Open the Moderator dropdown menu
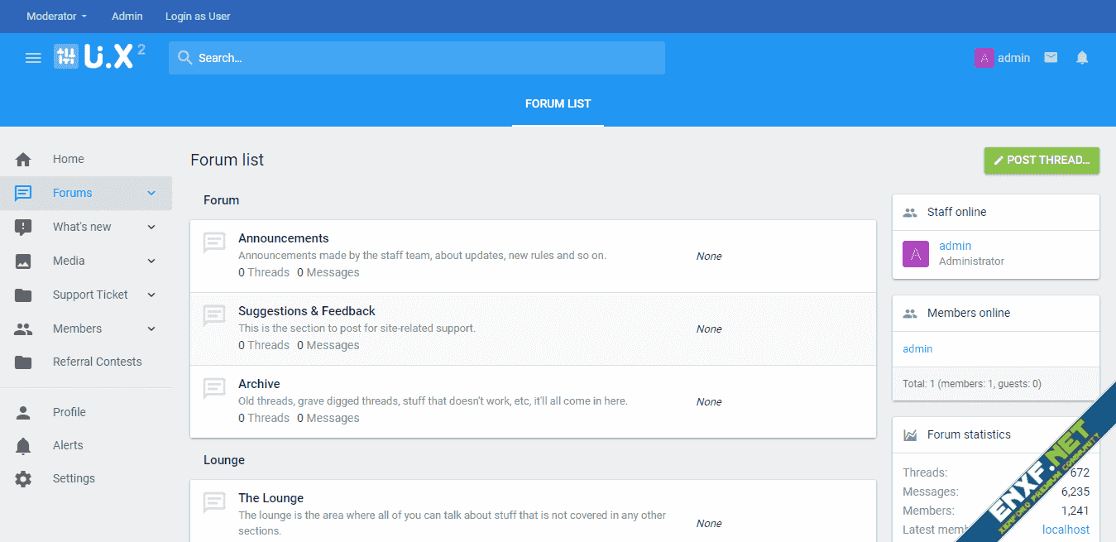The width and height of the screenshot is (1116, 542). (56, 17)
